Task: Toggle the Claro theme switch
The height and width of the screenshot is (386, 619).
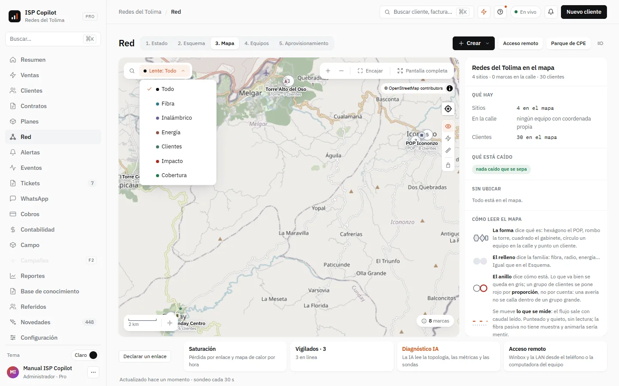Action: pyautogui.click(x=85, y=355)
